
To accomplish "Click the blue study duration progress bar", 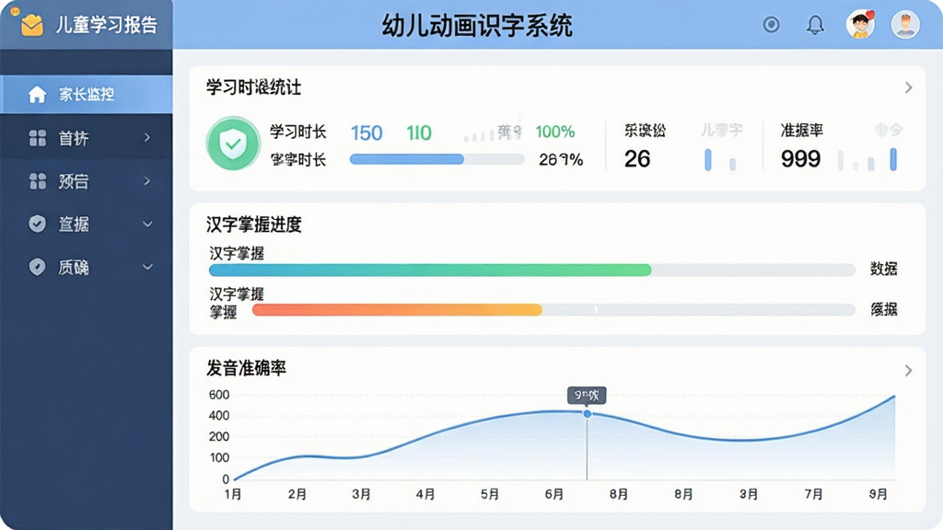I will tap(437, 159).
